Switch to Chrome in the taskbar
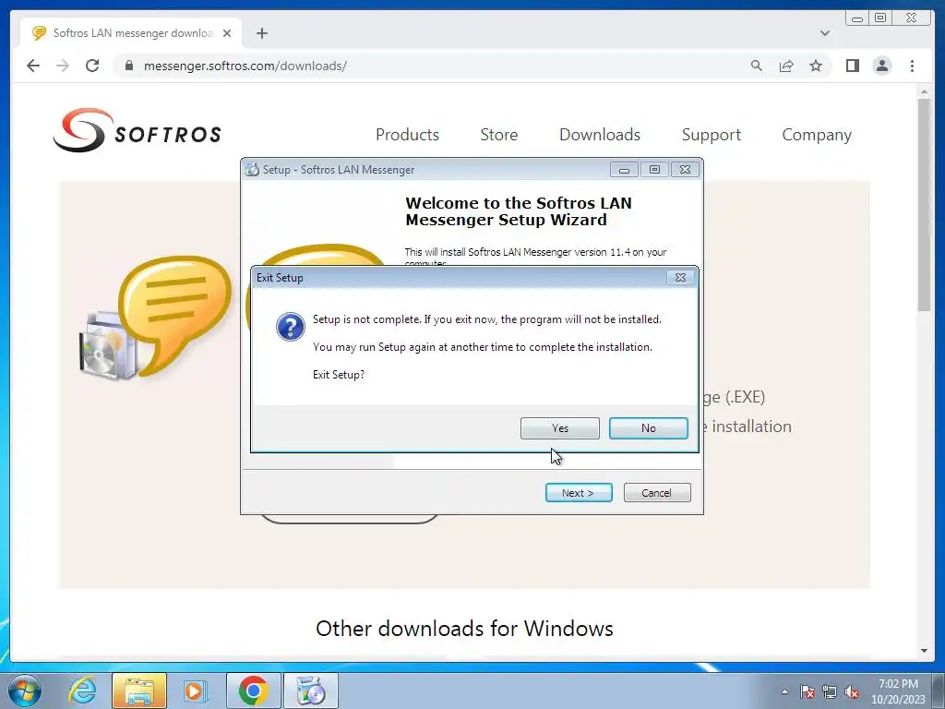945x709 pixels. (x=253, y=691)
